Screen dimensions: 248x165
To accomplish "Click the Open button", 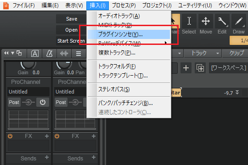I will [x=72, y=30].
